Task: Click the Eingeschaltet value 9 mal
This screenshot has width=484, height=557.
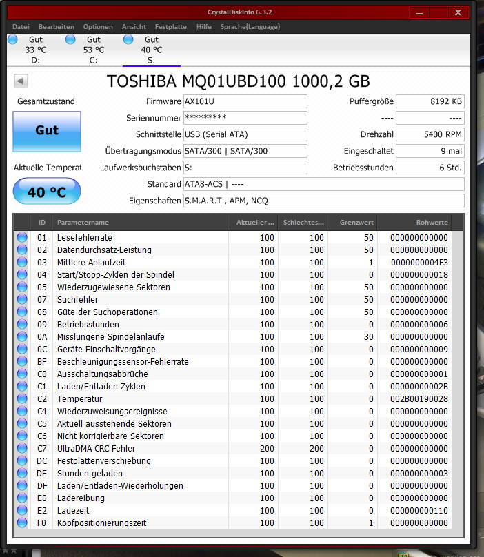Action: [430, 151]
